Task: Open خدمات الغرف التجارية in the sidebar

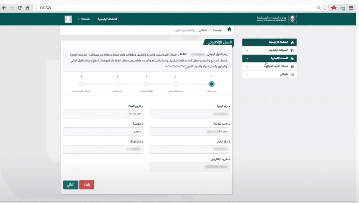Action: pyautogui.click(x=269, y=66)
